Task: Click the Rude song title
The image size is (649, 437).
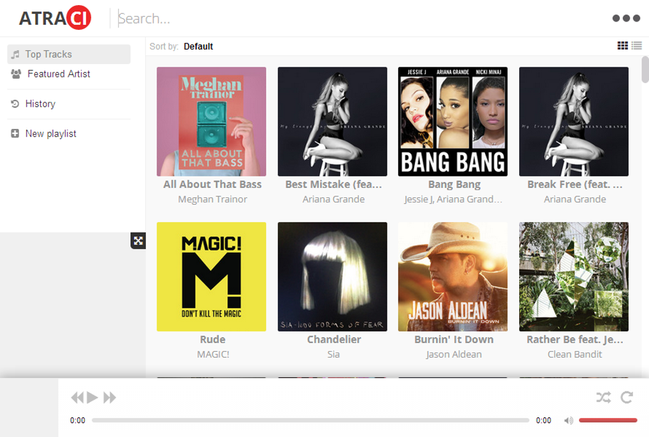Action: point(213,340)
